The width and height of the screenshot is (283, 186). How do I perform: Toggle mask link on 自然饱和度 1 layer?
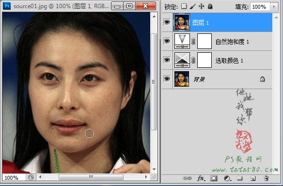click(193, 41)
